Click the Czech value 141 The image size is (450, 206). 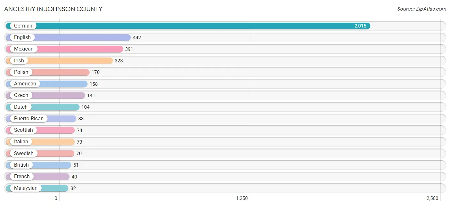[x=91, y=96]
